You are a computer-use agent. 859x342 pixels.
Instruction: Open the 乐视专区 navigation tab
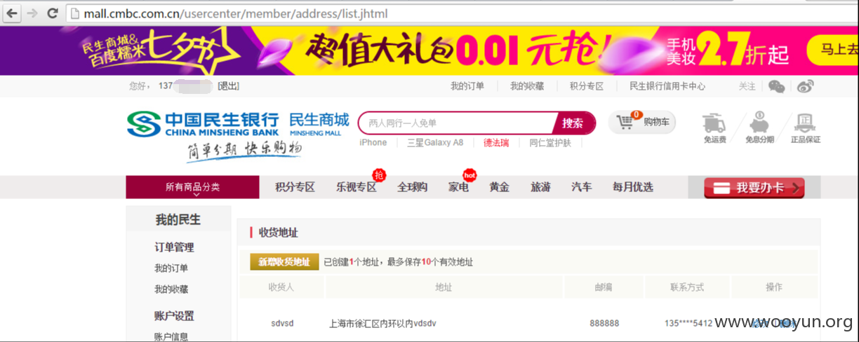(357, 187)
